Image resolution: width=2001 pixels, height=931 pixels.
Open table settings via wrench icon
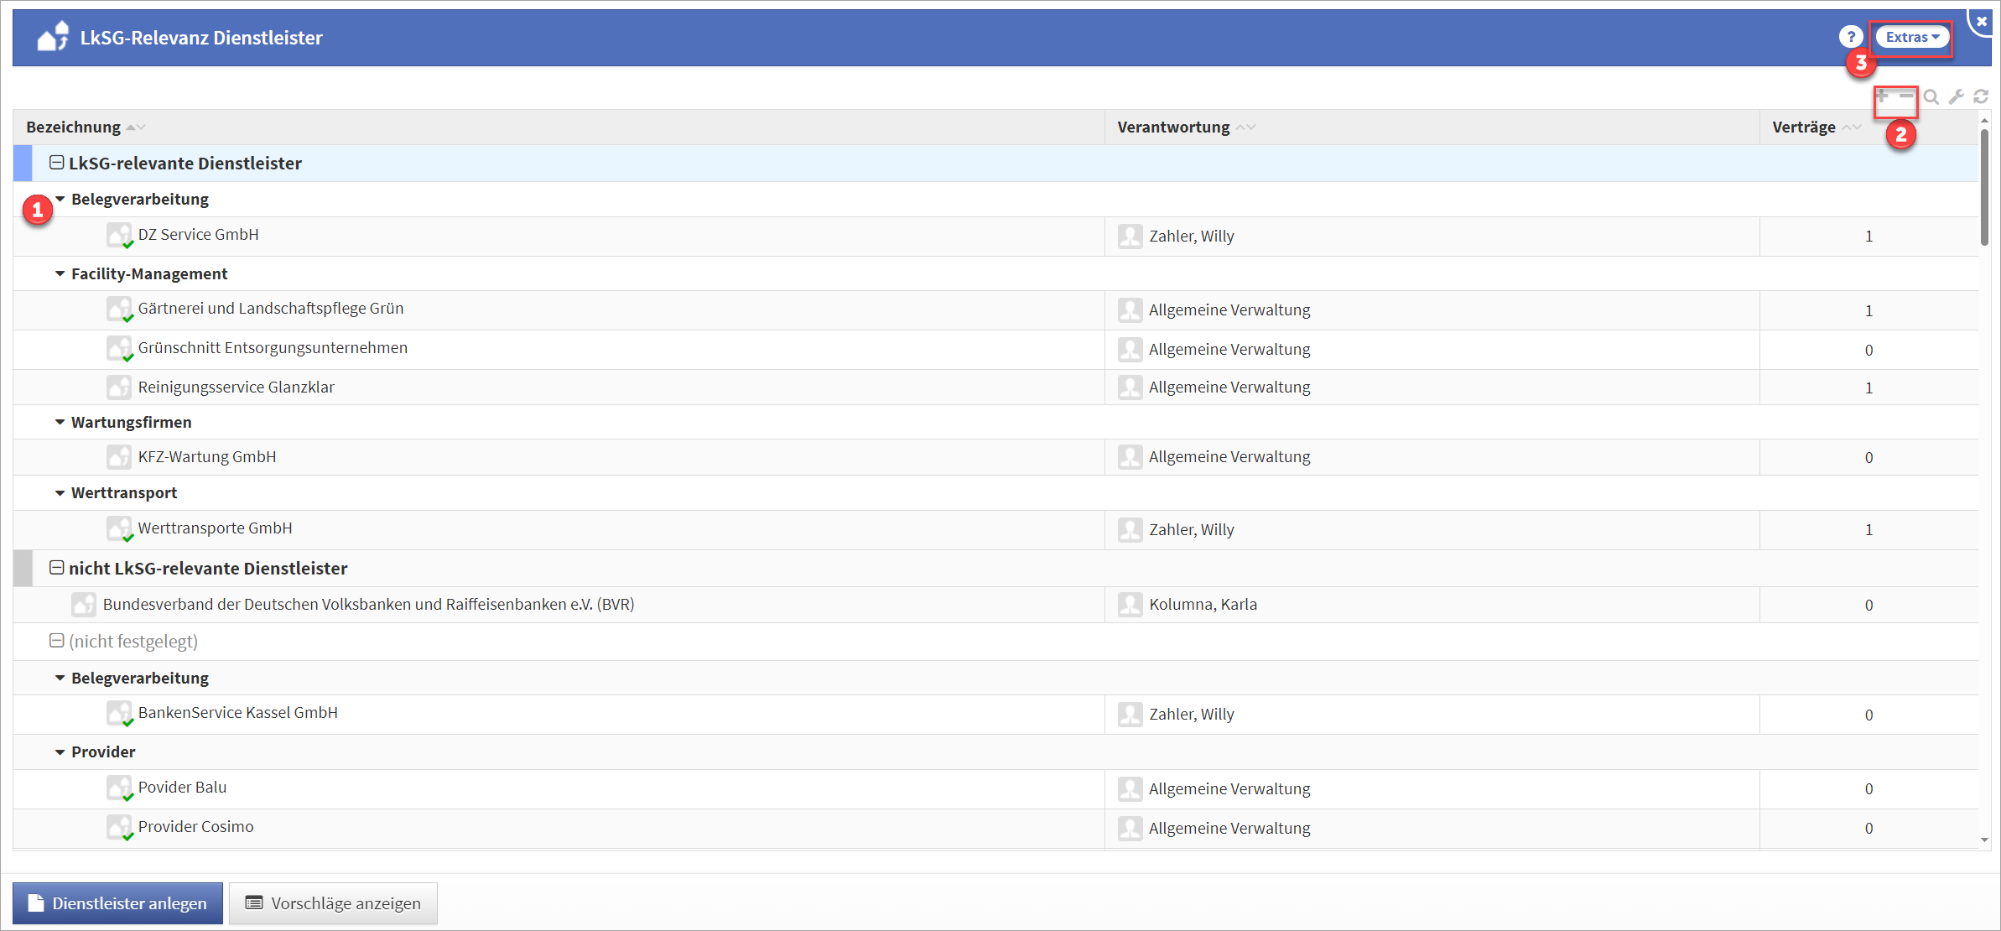click(x=1956, y=97)
